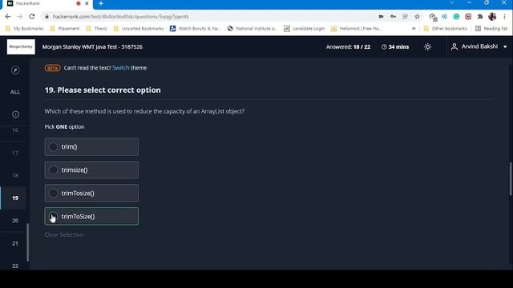Click the blue sound extension icon
513x288 pixels.
(x=444, y=16)
